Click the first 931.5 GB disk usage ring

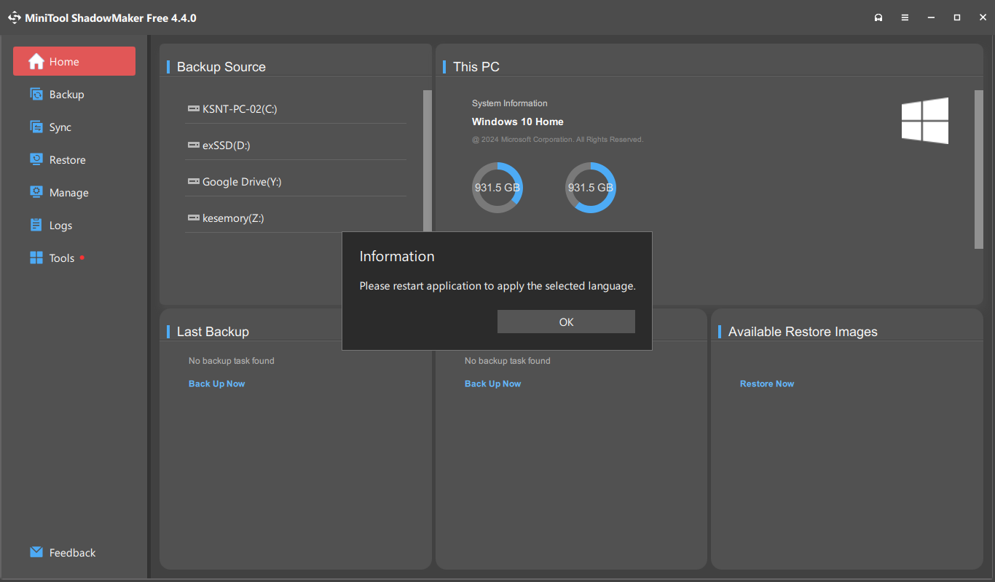pyautogui.click(x=497, y=188)
